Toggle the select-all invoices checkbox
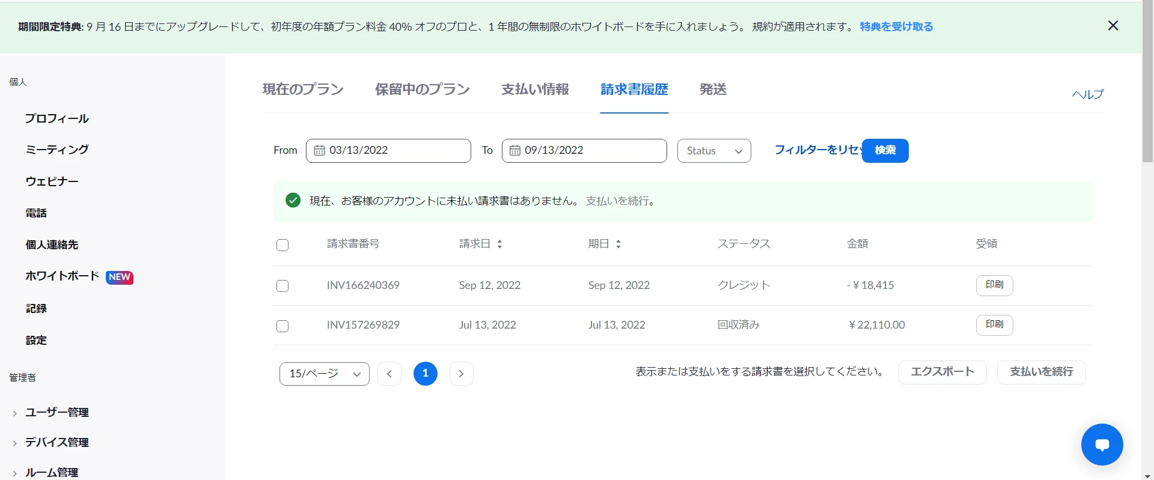 click(282, 245)
